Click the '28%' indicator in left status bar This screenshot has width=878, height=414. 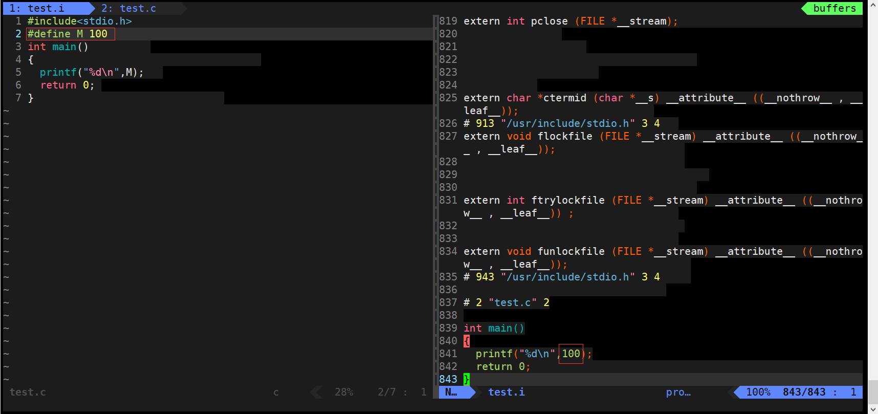click(344, 392)
